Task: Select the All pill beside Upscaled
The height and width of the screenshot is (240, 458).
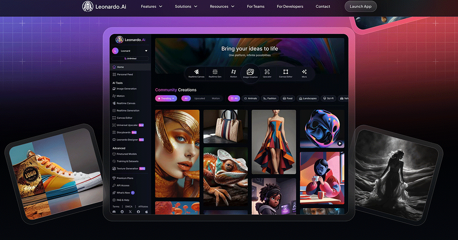Action: [186, 98]
